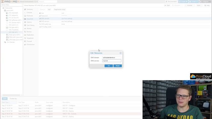Click the Help button

coord(207,5)
